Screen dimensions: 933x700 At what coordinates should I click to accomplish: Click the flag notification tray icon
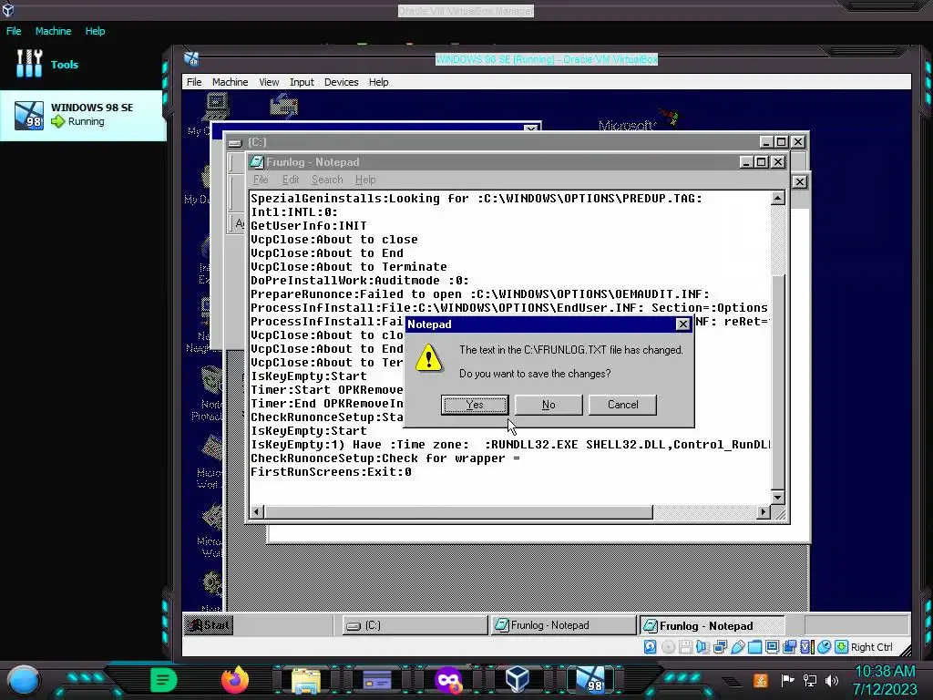coord(787,680)
